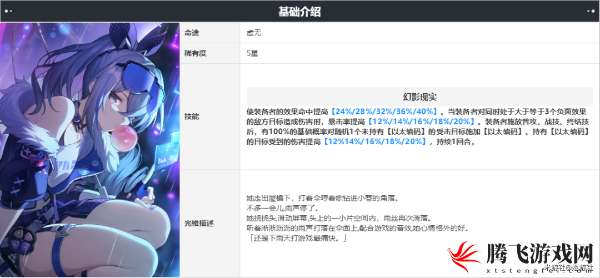Click the line beginning 听着淅淅沥沥的雨声
This screenshot has height=278, width=600.
(x=358, y=228)
